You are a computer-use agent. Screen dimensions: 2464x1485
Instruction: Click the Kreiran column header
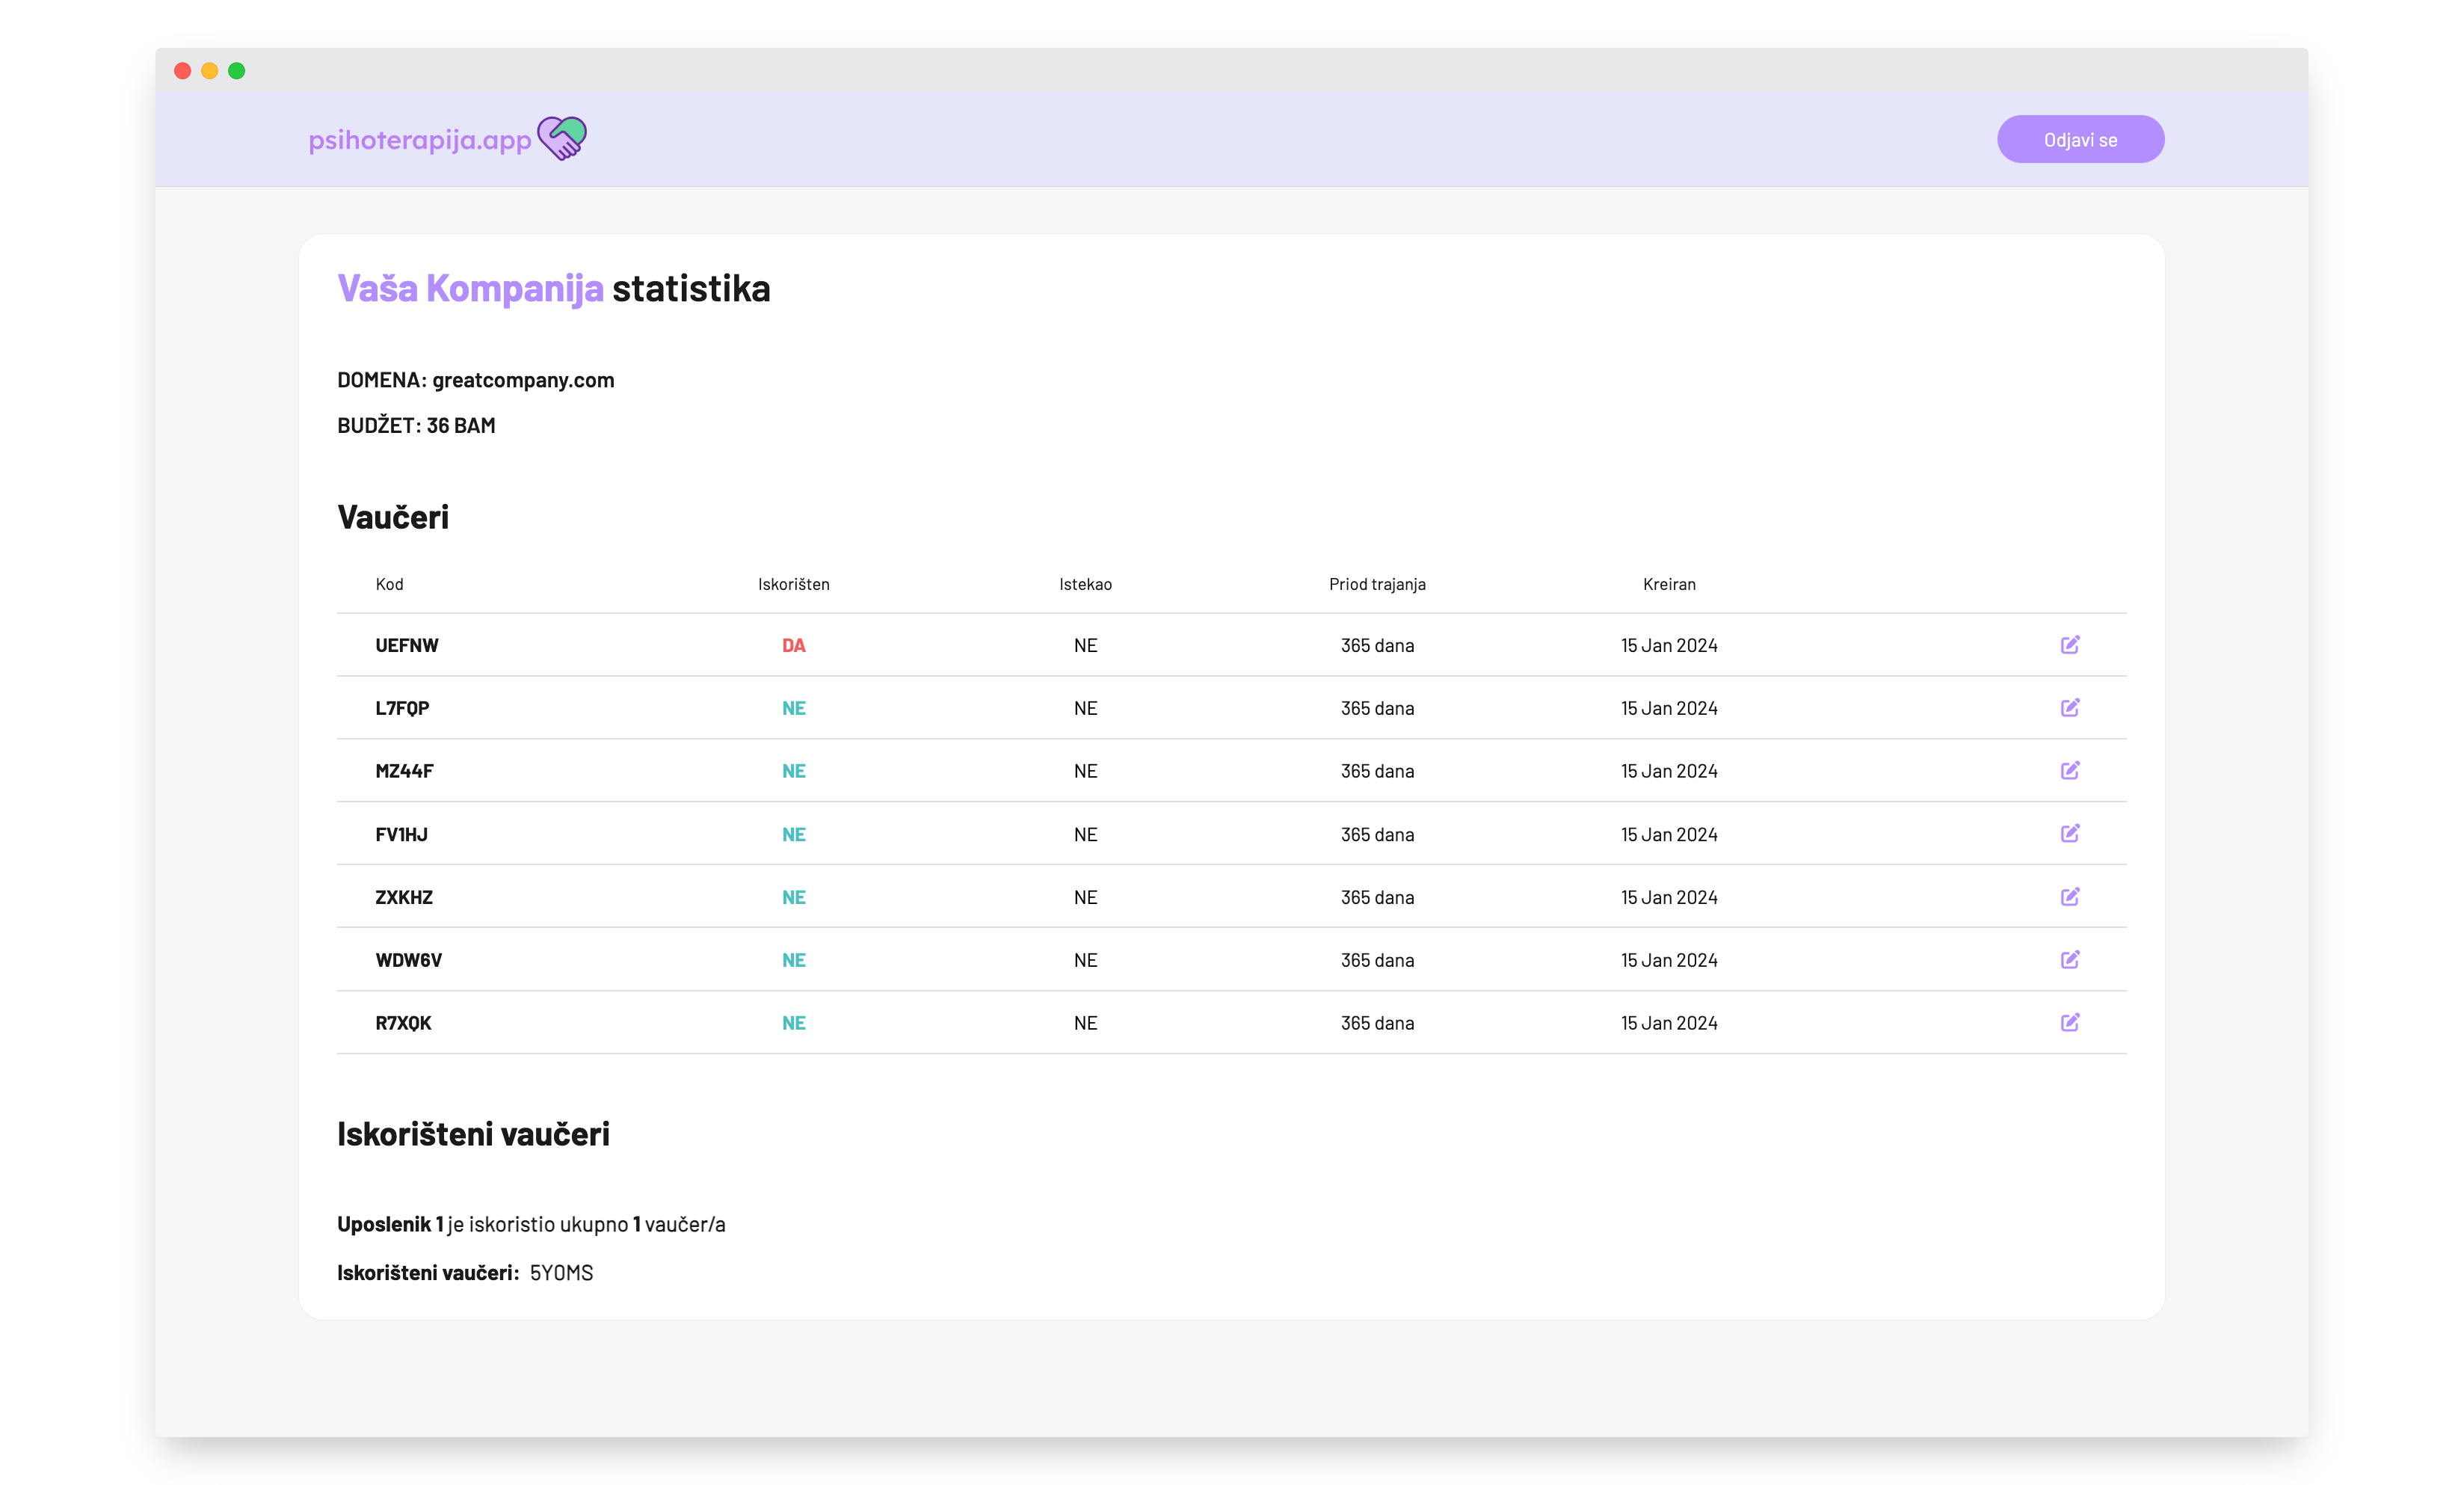(x=1668, y=584)
